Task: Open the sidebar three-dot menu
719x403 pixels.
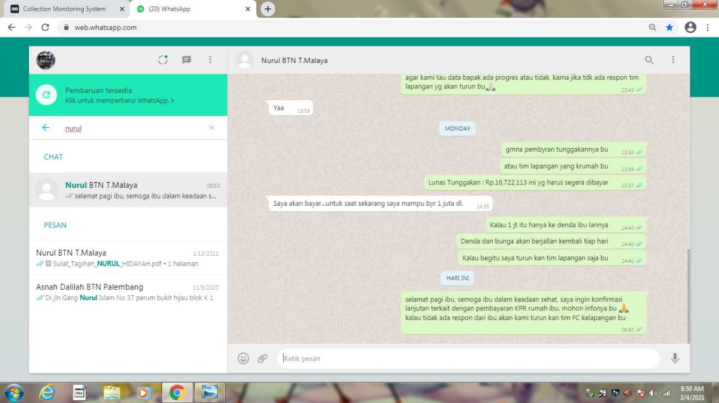Action: 210,60
